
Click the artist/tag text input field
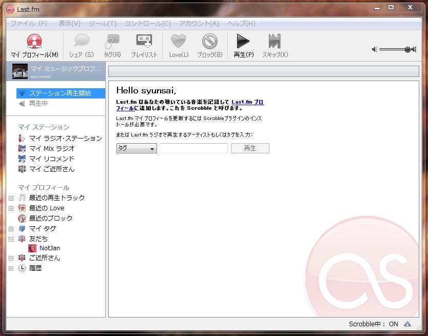coord(193,148)
